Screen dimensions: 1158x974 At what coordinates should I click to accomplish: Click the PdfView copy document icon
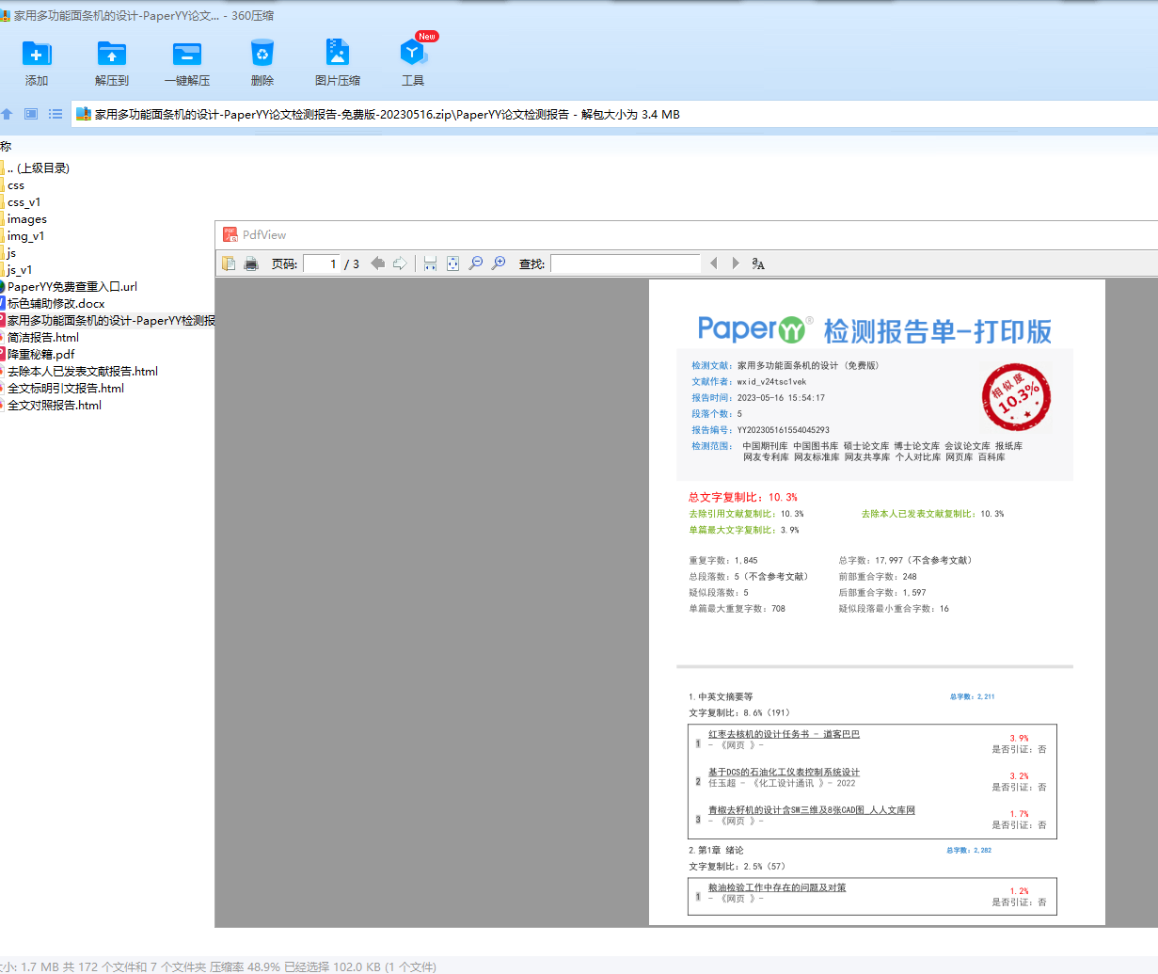tap(229, 263)
